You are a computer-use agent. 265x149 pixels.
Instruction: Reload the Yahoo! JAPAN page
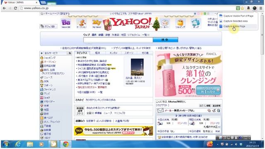[15, 8]
